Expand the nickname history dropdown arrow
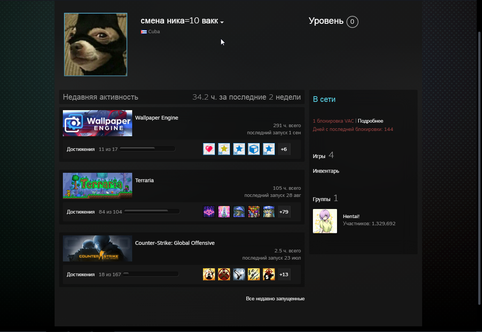The image size is (482, 332). [222, 22]
